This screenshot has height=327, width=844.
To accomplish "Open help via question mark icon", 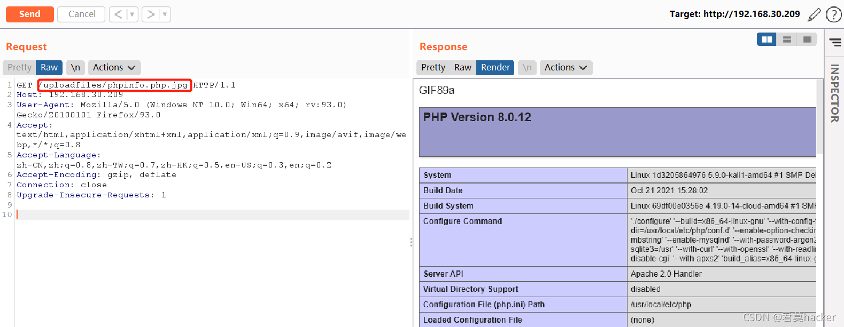I will 833,14.
